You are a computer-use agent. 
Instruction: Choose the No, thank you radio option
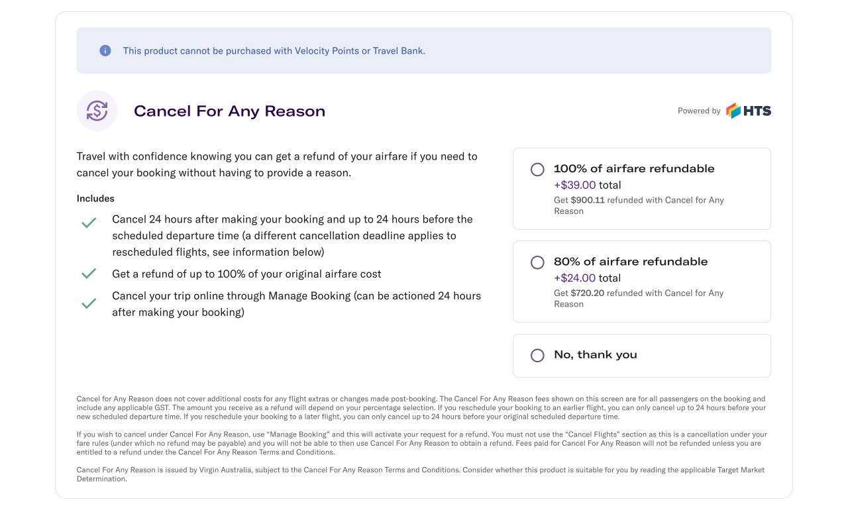click(537, 356)
